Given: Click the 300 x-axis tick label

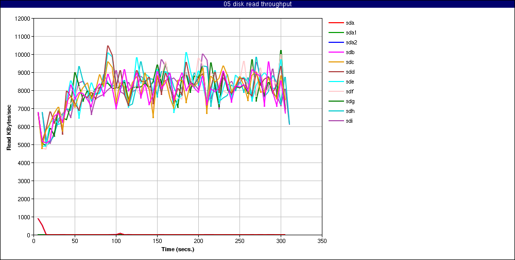Looking at the screenshot, I should tap(281, 241).
